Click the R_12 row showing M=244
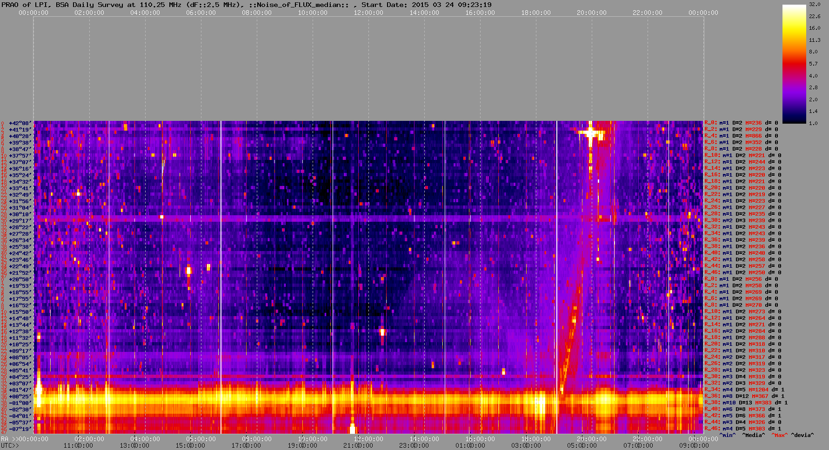The width and height of the screenshot is (829, 450). pyautogui.click(x=743, y=162)
